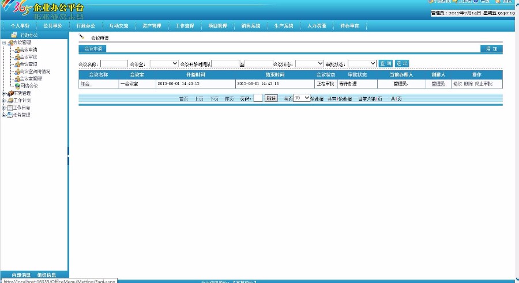Go to 尾页 last page link
Screen dimensions: 519x283
click(230, 99)
